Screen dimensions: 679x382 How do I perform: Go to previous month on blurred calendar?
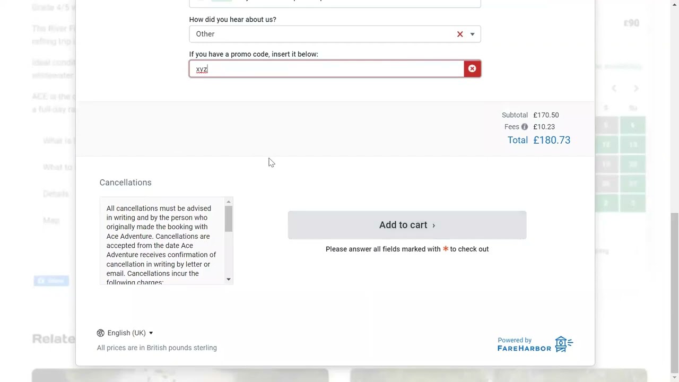614,89
